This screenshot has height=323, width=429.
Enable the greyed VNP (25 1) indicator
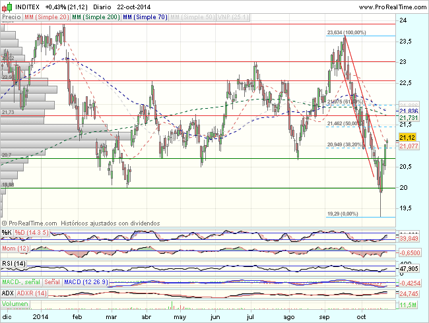click(233, 17)
